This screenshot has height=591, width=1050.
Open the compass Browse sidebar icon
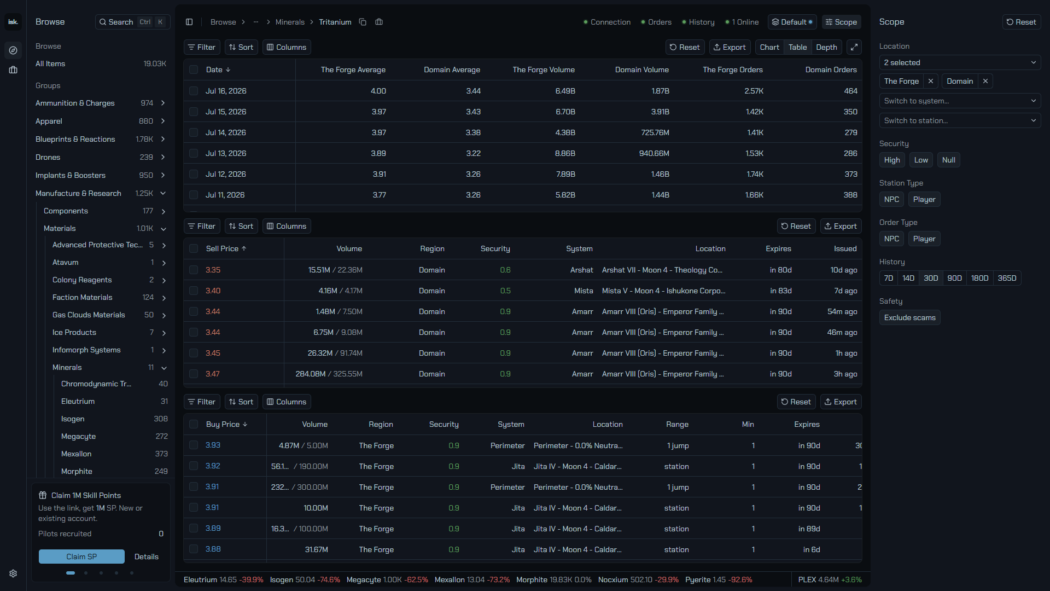point(13,50)
